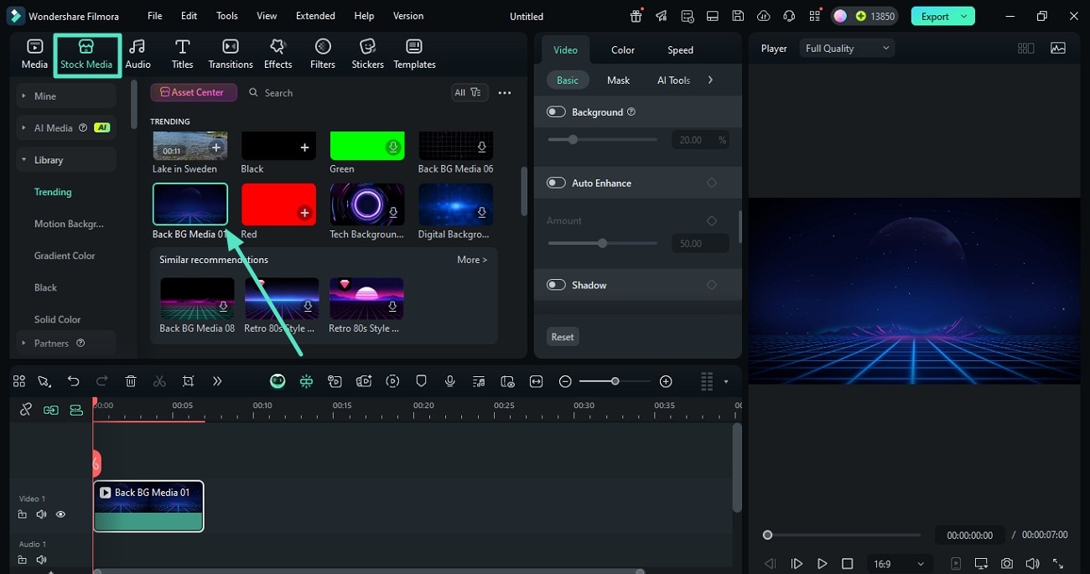The width and height of the screenshot is (1090, 574).
Task: Hide the Video 1 track with the eye icon
Action: [x=60, y=515]
